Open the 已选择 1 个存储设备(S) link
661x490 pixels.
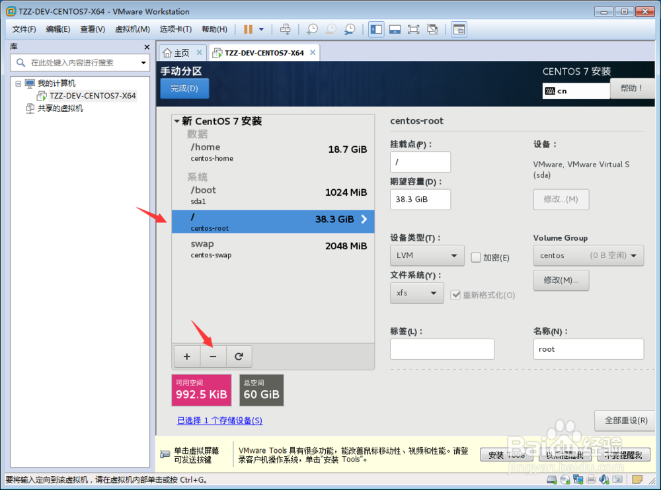coord(219,421)
